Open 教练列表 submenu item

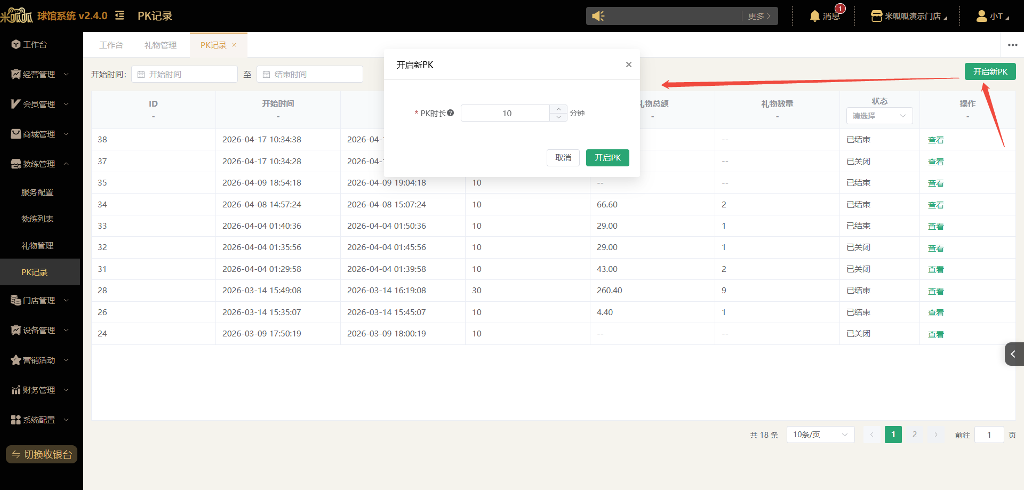(x=40, y=219)
